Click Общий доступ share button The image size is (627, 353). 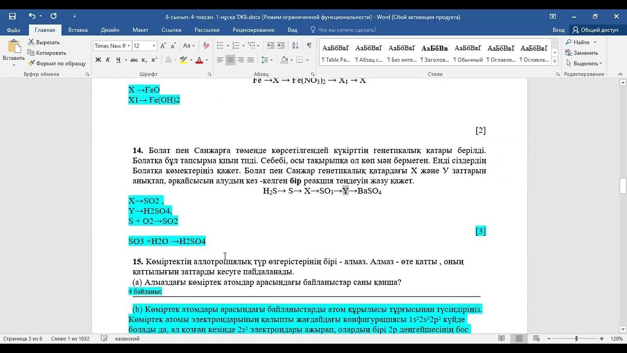point(595,30)
